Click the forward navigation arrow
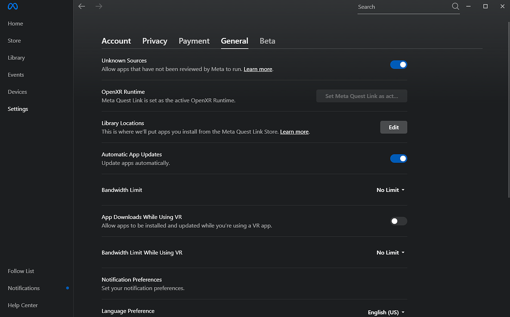This screenshot has width=510, height=317. coord(99,6)
